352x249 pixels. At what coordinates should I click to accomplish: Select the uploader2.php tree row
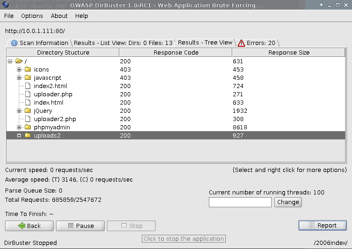pyautogui.click(x=55, y=119)
